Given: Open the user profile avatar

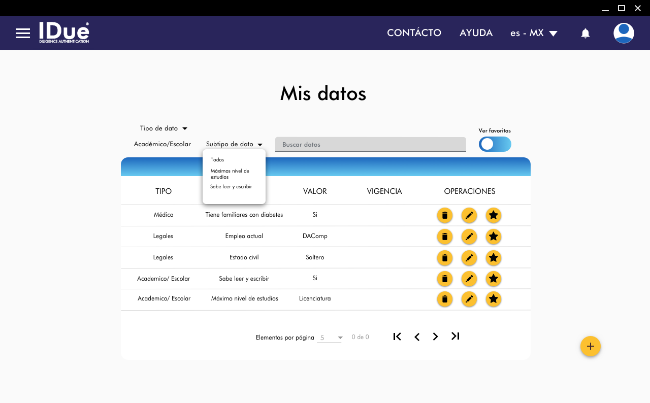Looking at the screenshot, I should click(623, 33).
